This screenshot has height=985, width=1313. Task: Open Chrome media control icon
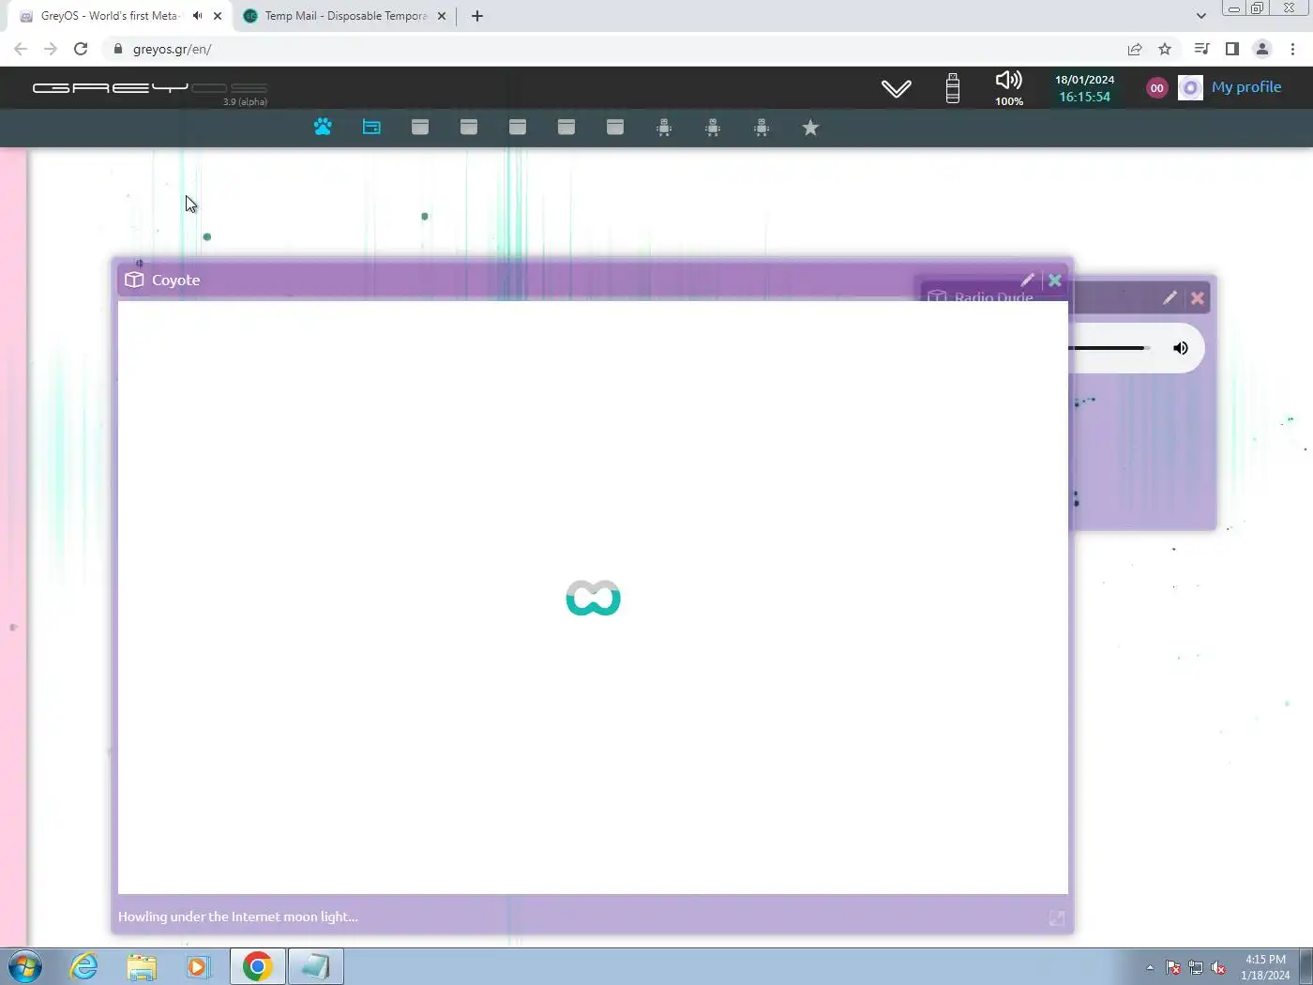(x=1201, y=49)
